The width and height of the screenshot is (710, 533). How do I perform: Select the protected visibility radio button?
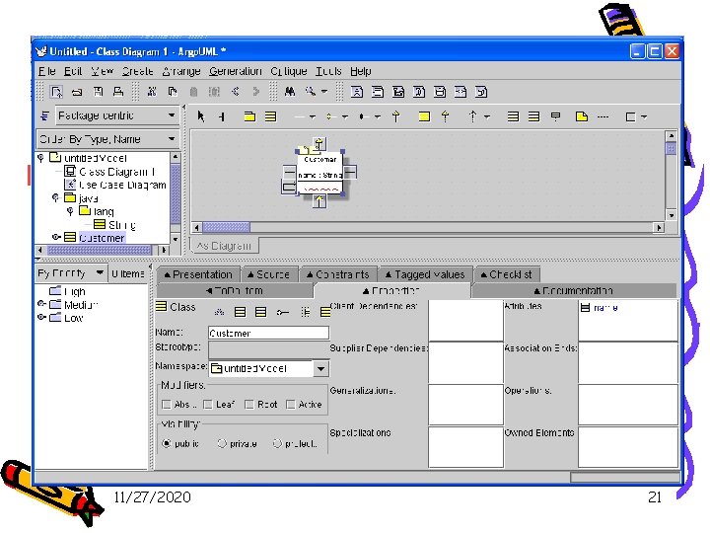pos(277,443)
